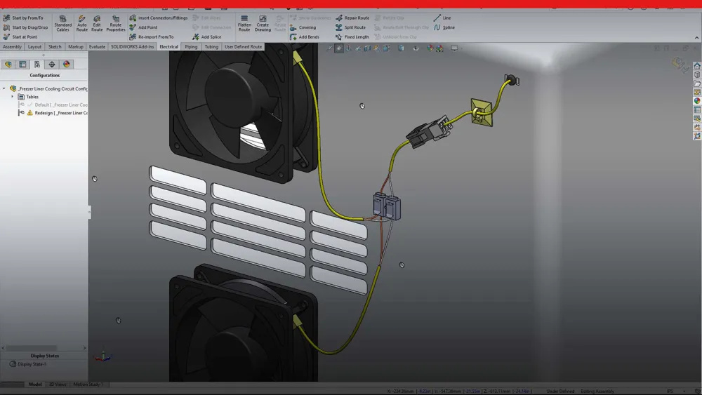Viewport: 702px width, 395px height.
Task: Click the Display States header
Action: (44, 356)
